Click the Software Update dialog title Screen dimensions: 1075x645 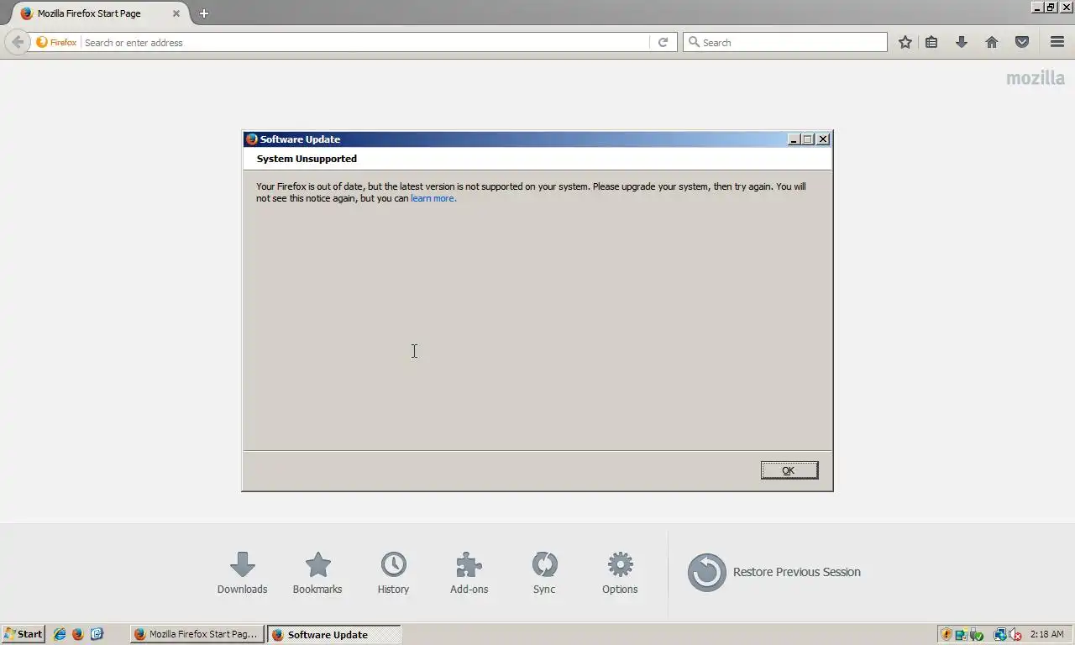pos(300,139)
